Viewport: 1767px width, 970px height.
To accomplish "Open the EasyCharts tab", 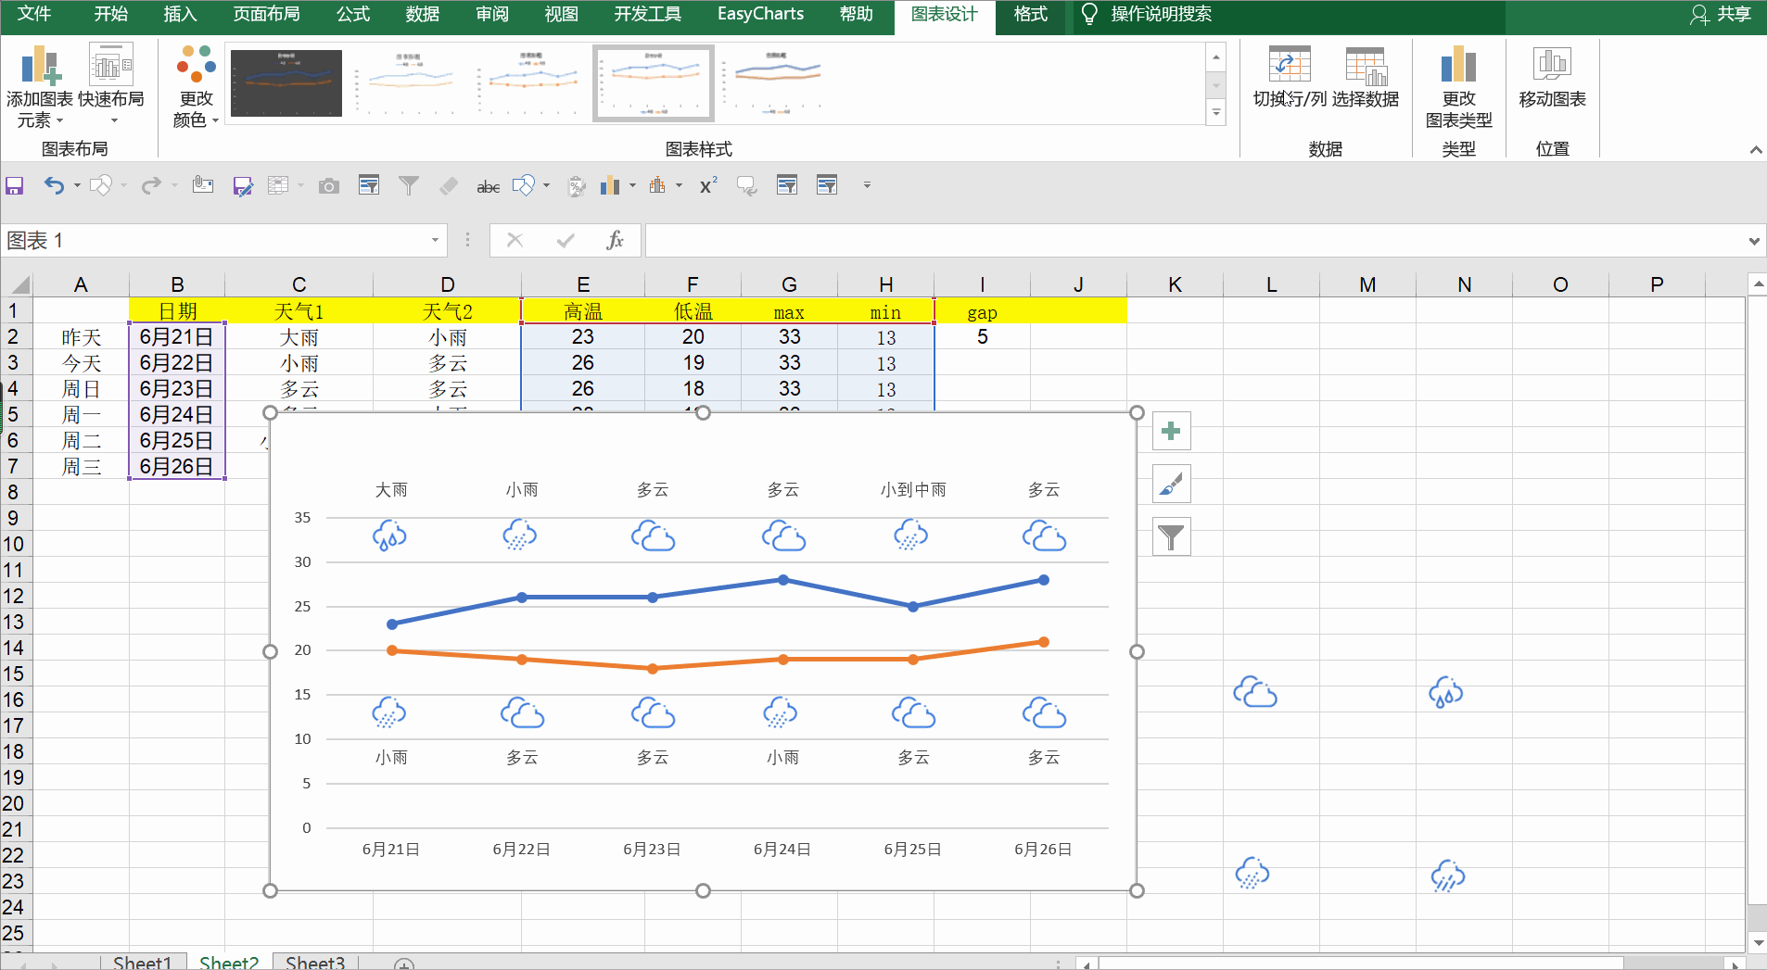I will coord(760,14).
